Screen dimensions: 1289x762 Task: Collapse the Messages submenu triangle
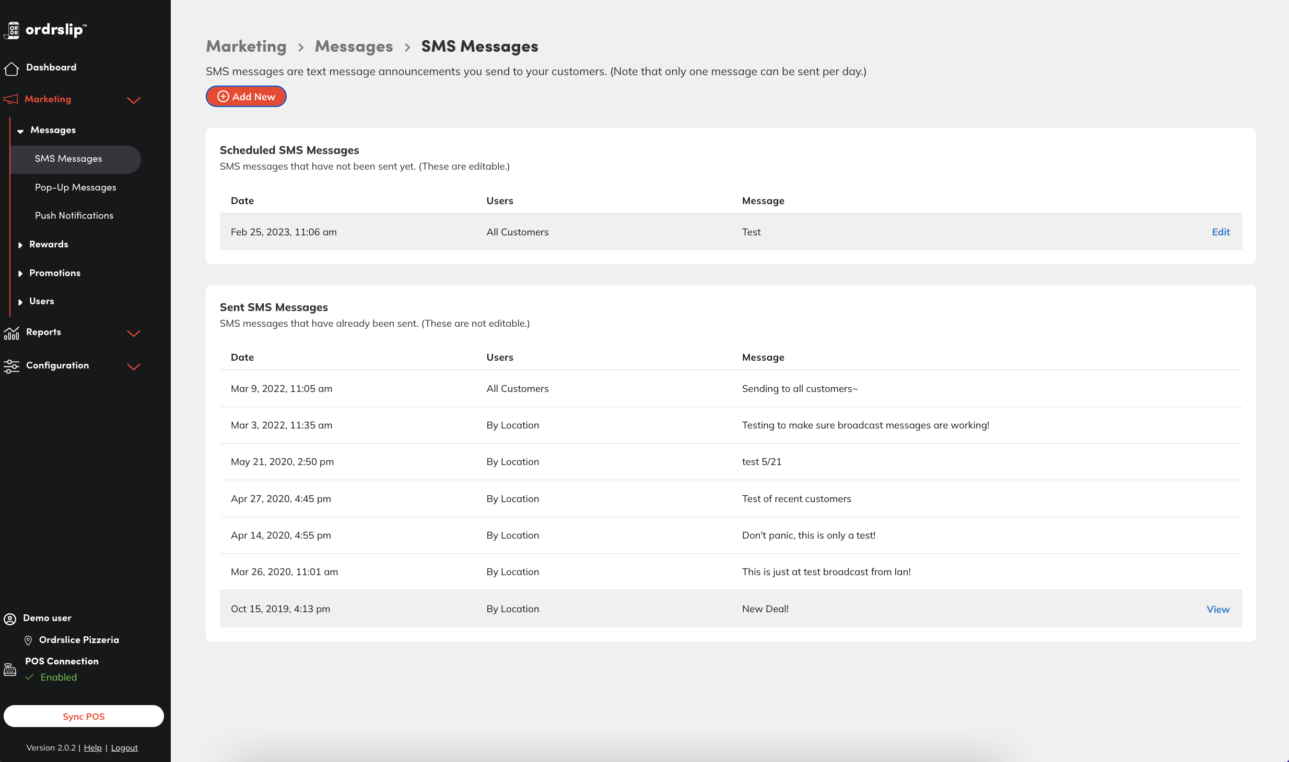(20, 131)
